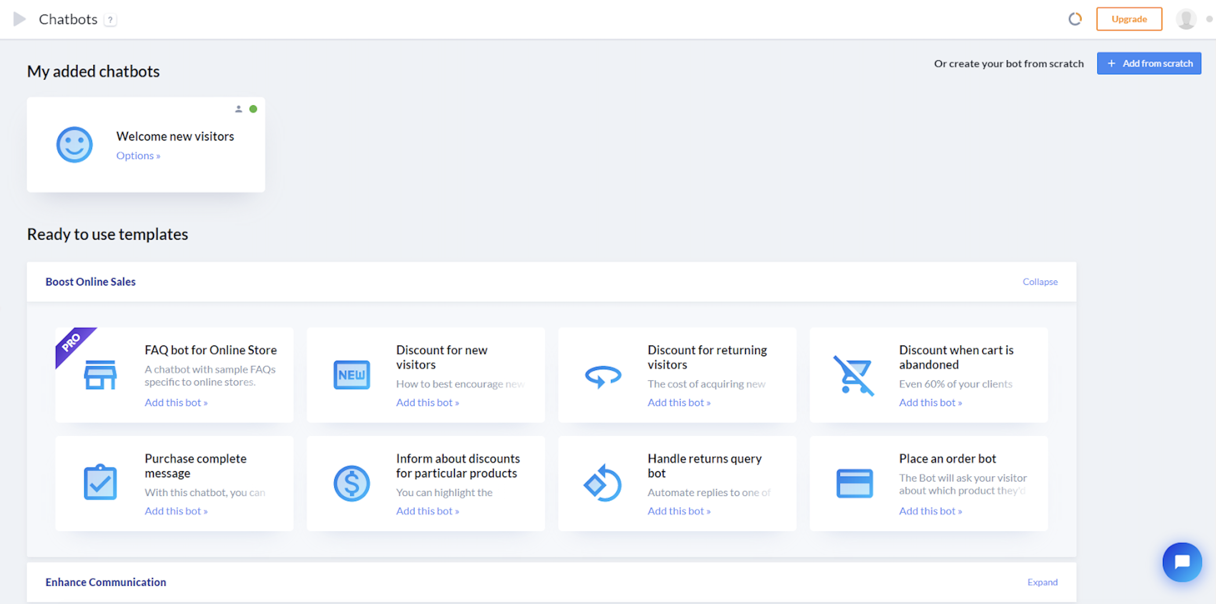
Task: Add the Inform about discounts bot
Action: click(427, 511)
